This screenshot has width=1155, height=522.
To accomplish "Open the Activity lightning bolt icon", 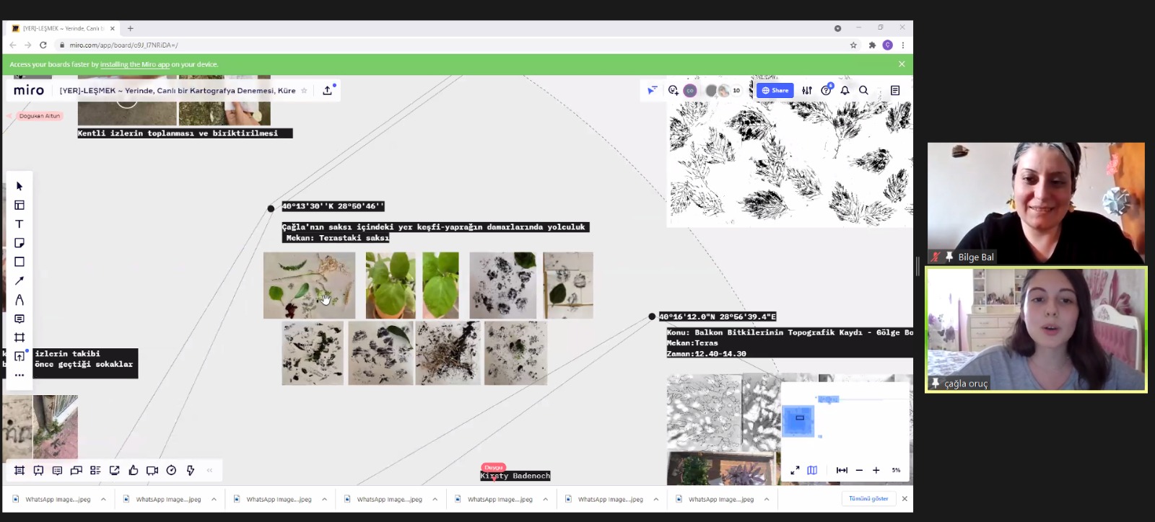I will pos(191,470).
